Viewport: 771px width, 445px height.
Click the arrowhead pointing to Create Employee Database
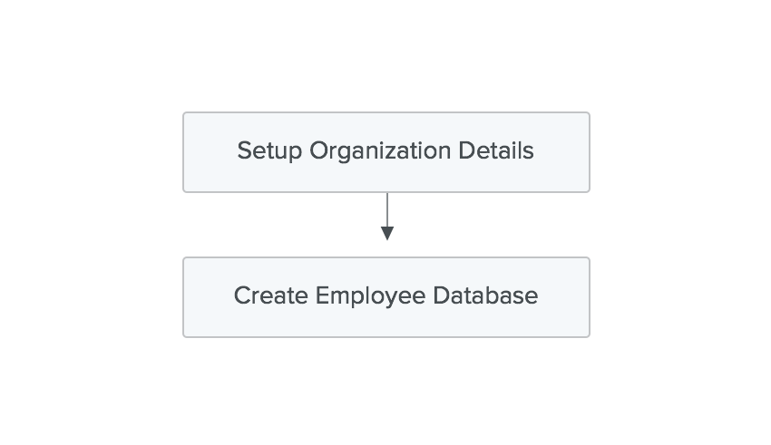387,234
